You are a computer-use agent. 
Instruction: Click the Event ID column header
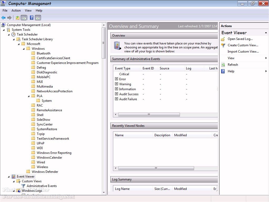(x=149, y=68)
